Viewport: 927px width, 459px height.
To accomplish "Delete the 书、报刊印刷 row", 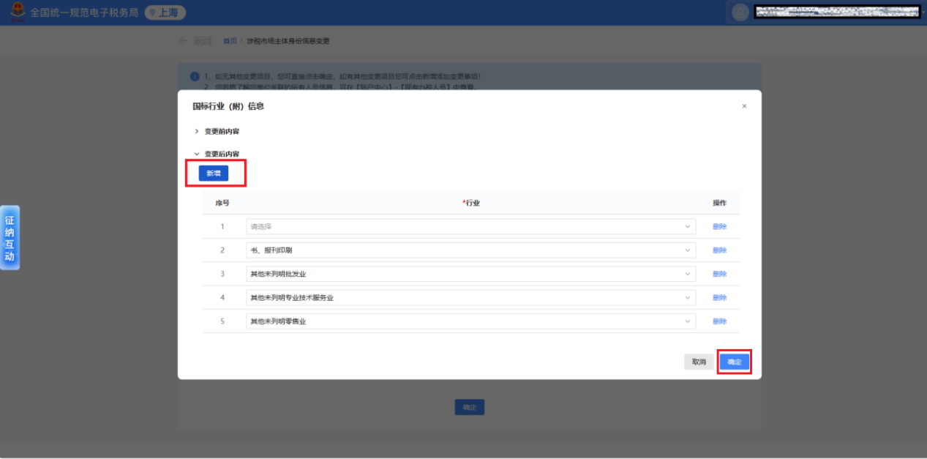I will [719, 250].
